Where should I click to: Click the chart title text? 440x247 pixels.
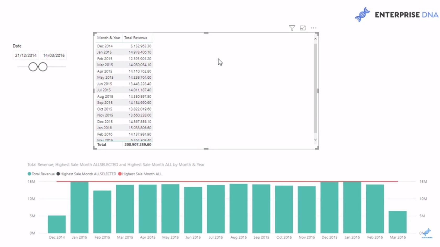[116, 165]
